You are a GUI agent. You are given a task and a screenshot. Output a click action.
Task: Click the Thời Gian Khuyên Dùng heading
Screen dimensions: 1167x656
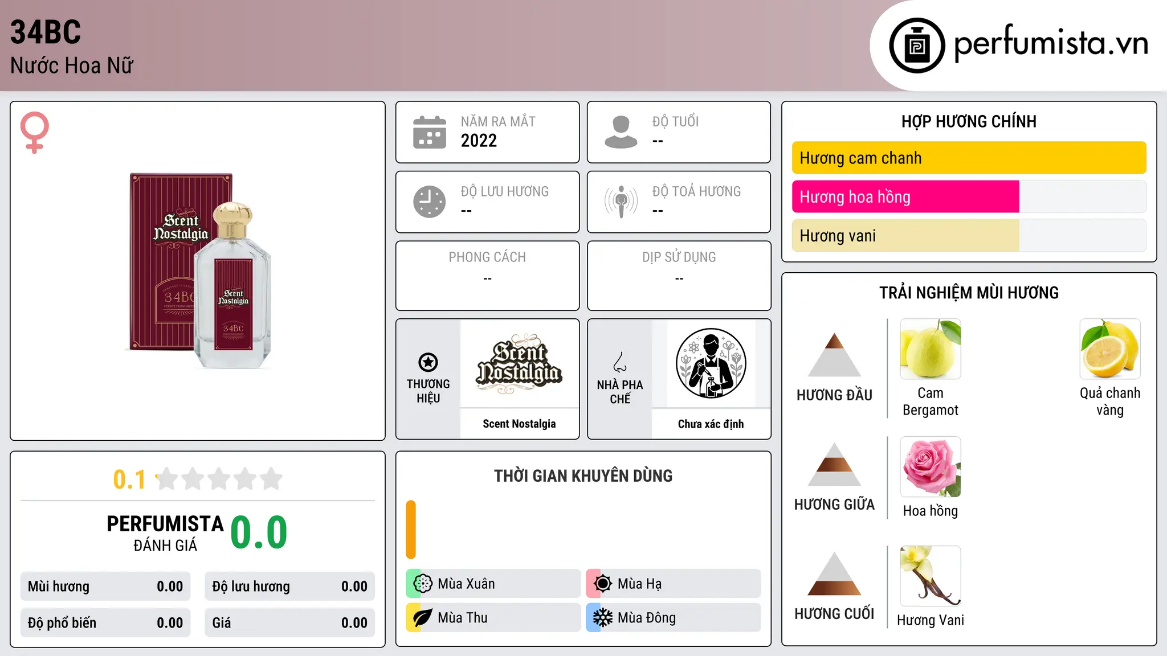point(583,475)
